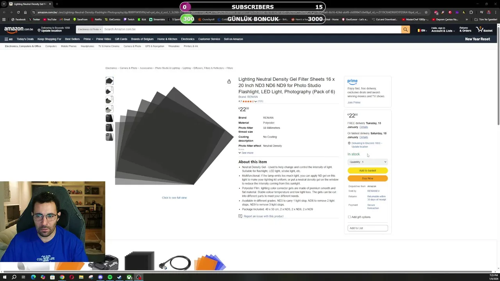Open Windows taskbar search
Image resolution: width=500 pixels, height=281 pixels.
click(x=14, y=277)
